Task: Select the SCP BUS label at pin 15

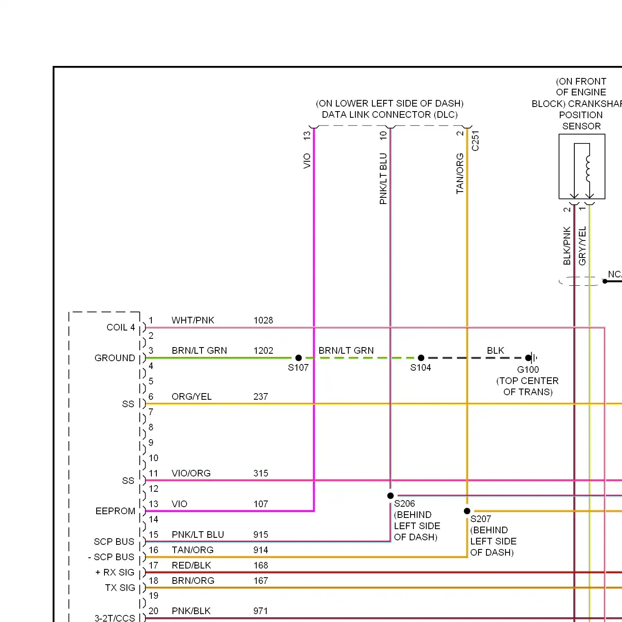Action: pos(114,542)
